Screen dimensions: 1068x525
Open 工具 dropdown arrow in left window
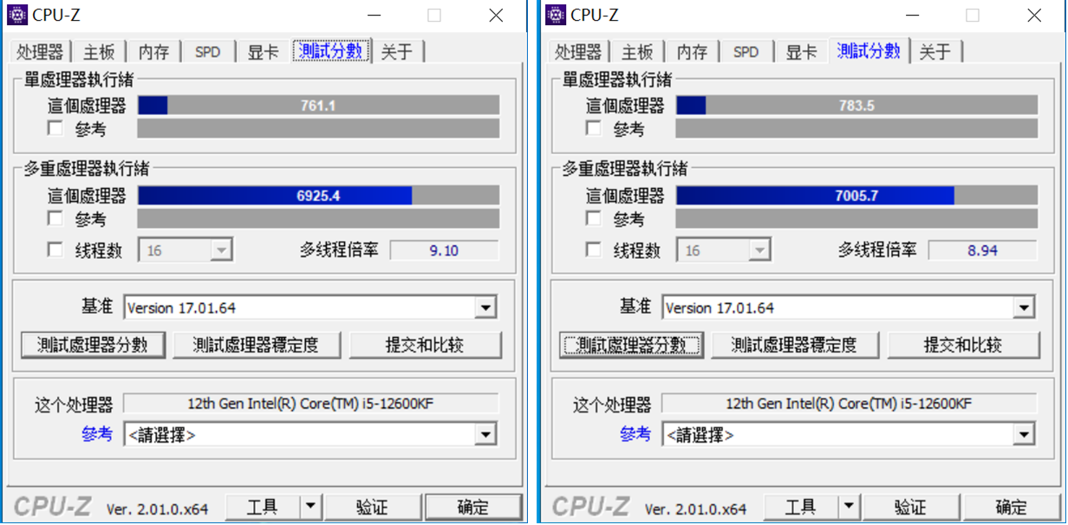pyautogui.click(x=310, y=507)
